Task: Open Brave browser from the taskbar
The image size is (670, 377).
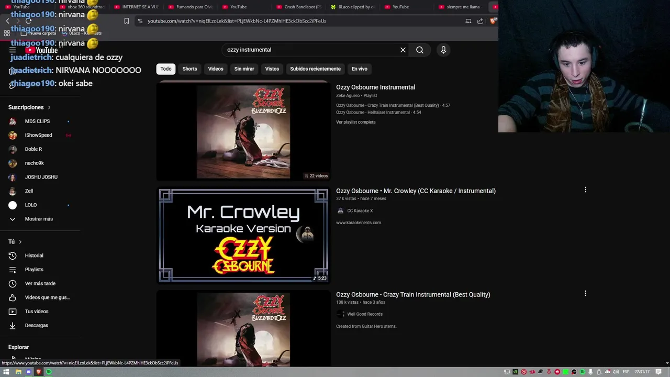Action: click(38, 372)
